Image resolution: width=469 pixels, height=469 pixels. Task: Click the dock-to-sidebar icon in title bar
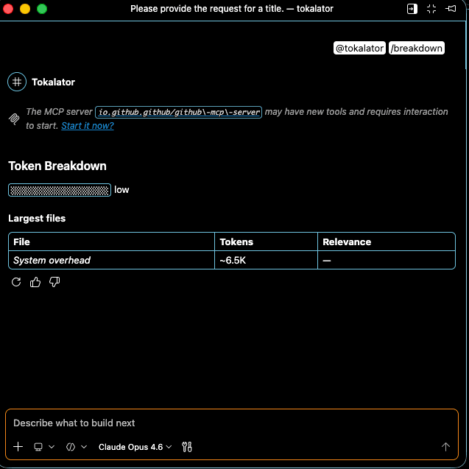click(x=412, y=9)
